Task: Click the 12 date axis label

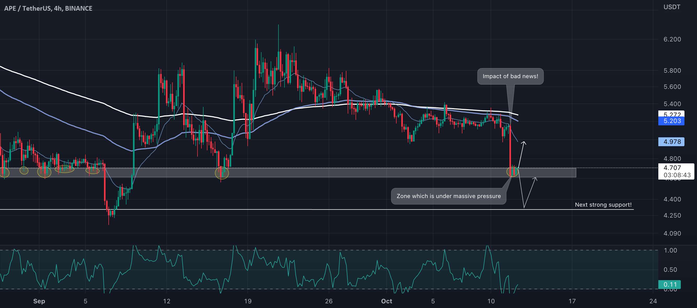Action: (x=167, y=301)
